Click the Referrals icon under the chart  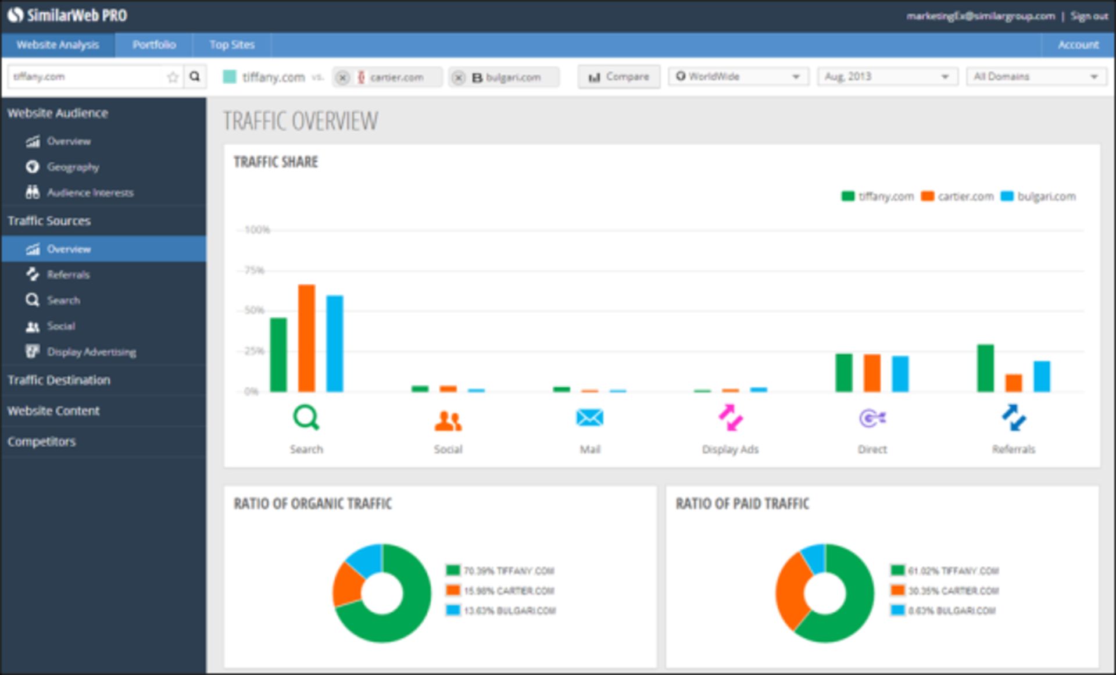pos(1014,418)
